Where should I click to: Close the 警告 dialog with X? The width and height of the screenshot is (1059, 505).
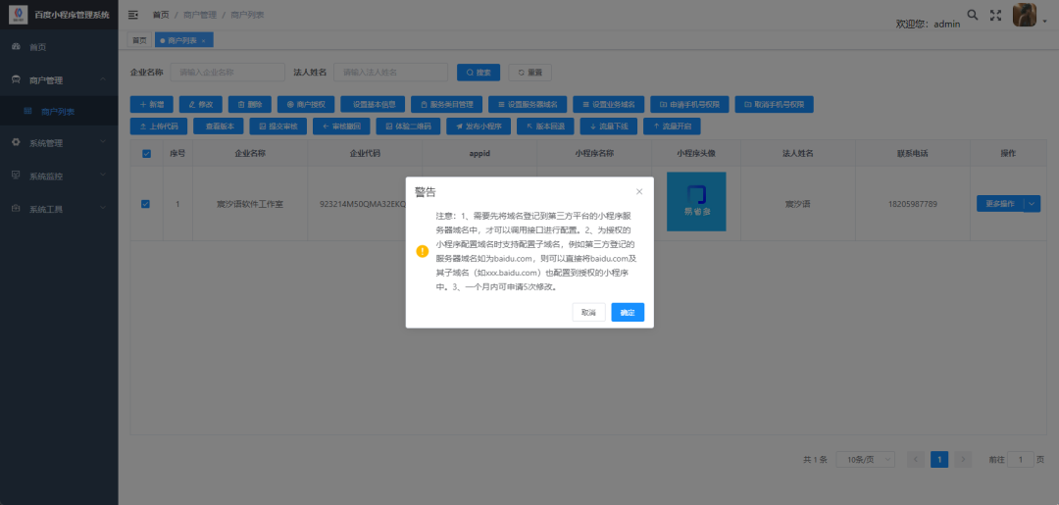(639, 192)
